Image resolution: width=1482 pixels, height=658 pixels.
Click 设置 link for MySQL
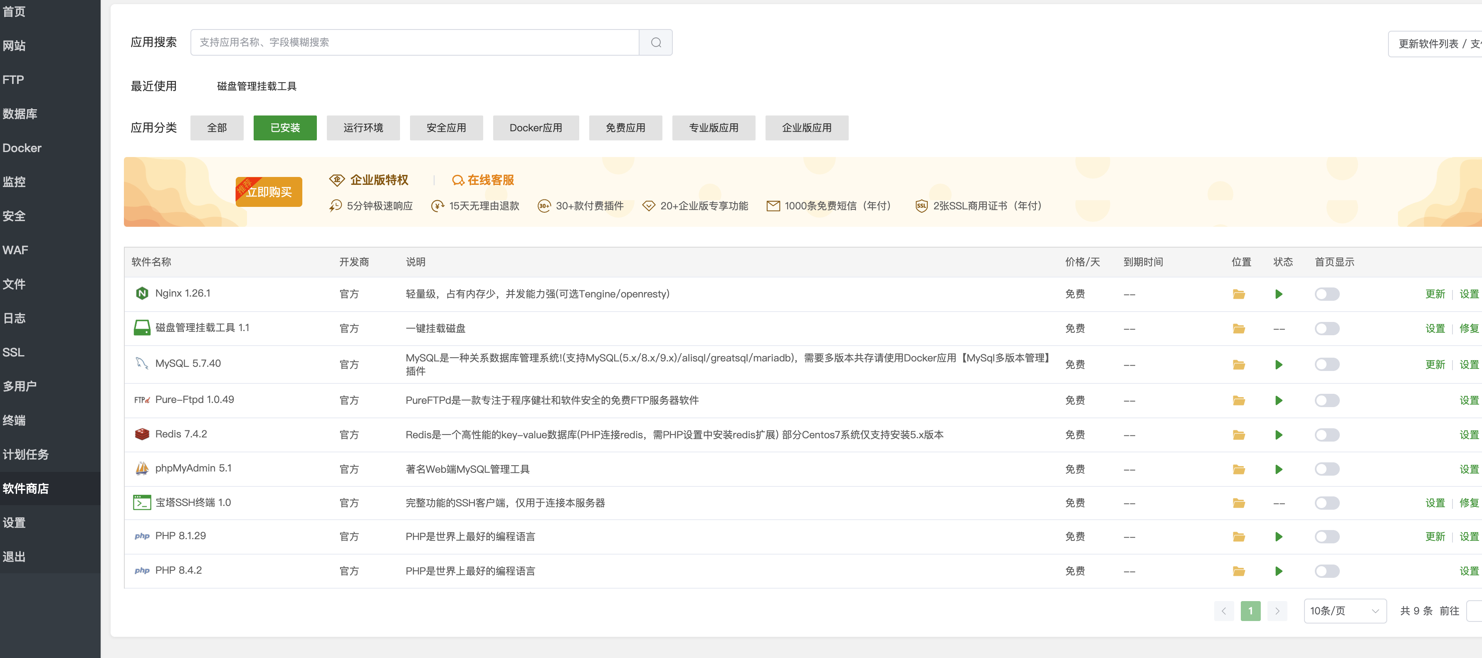coord(1469,365)
